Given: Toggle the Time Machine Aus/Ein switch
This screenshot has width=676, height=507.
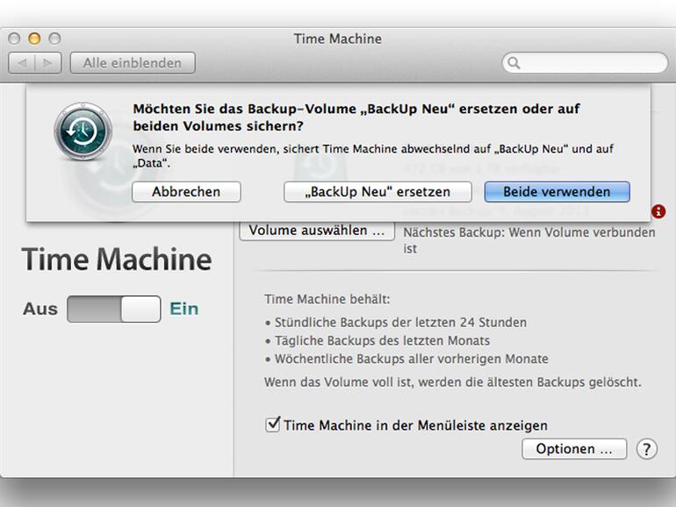Looking at the screenshot, I should (x=114, y=309).
